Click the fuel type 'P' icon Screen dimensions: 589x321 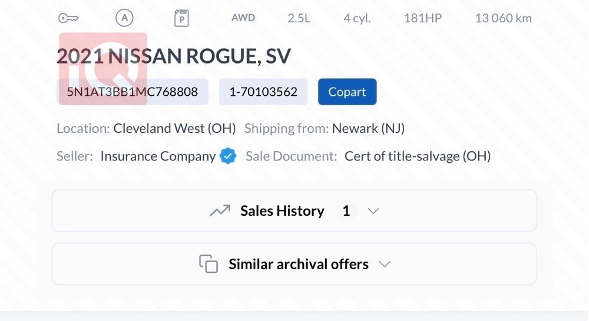(181, 18)
